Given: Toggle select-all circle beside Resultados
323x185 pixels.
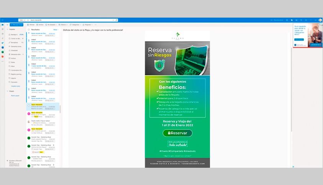Looking at the screenshot, I should (29, 29).
